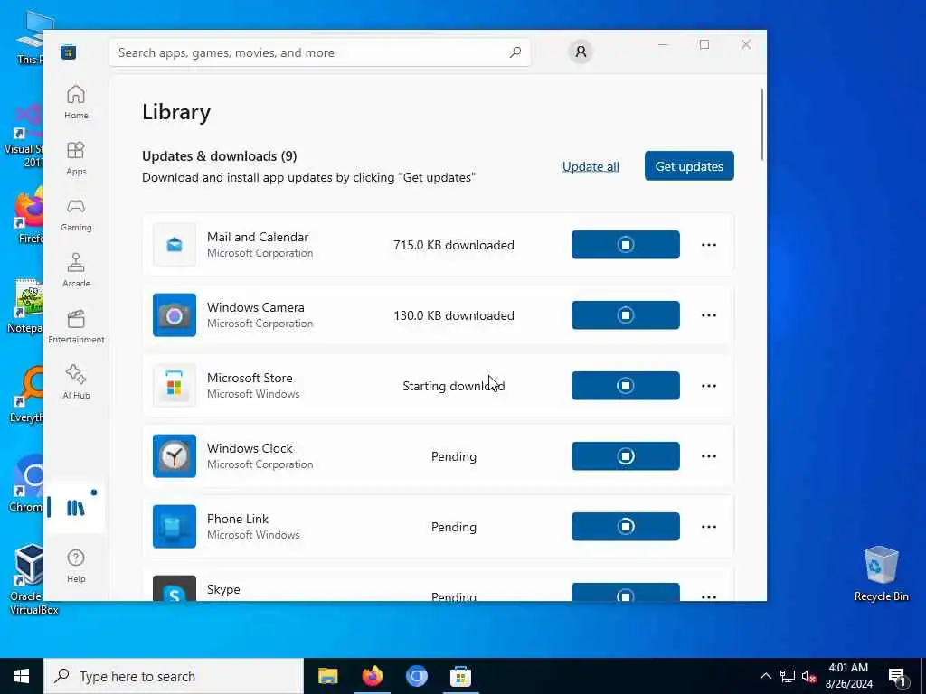Click the Phone Link app icon
The height and width of the screenshot is (694, 926).
[x=175, y=527]
